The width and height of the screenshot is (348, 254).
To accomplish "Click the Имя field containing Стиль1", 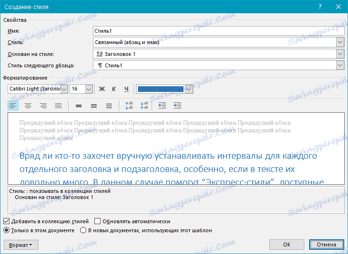I will 219,31.
